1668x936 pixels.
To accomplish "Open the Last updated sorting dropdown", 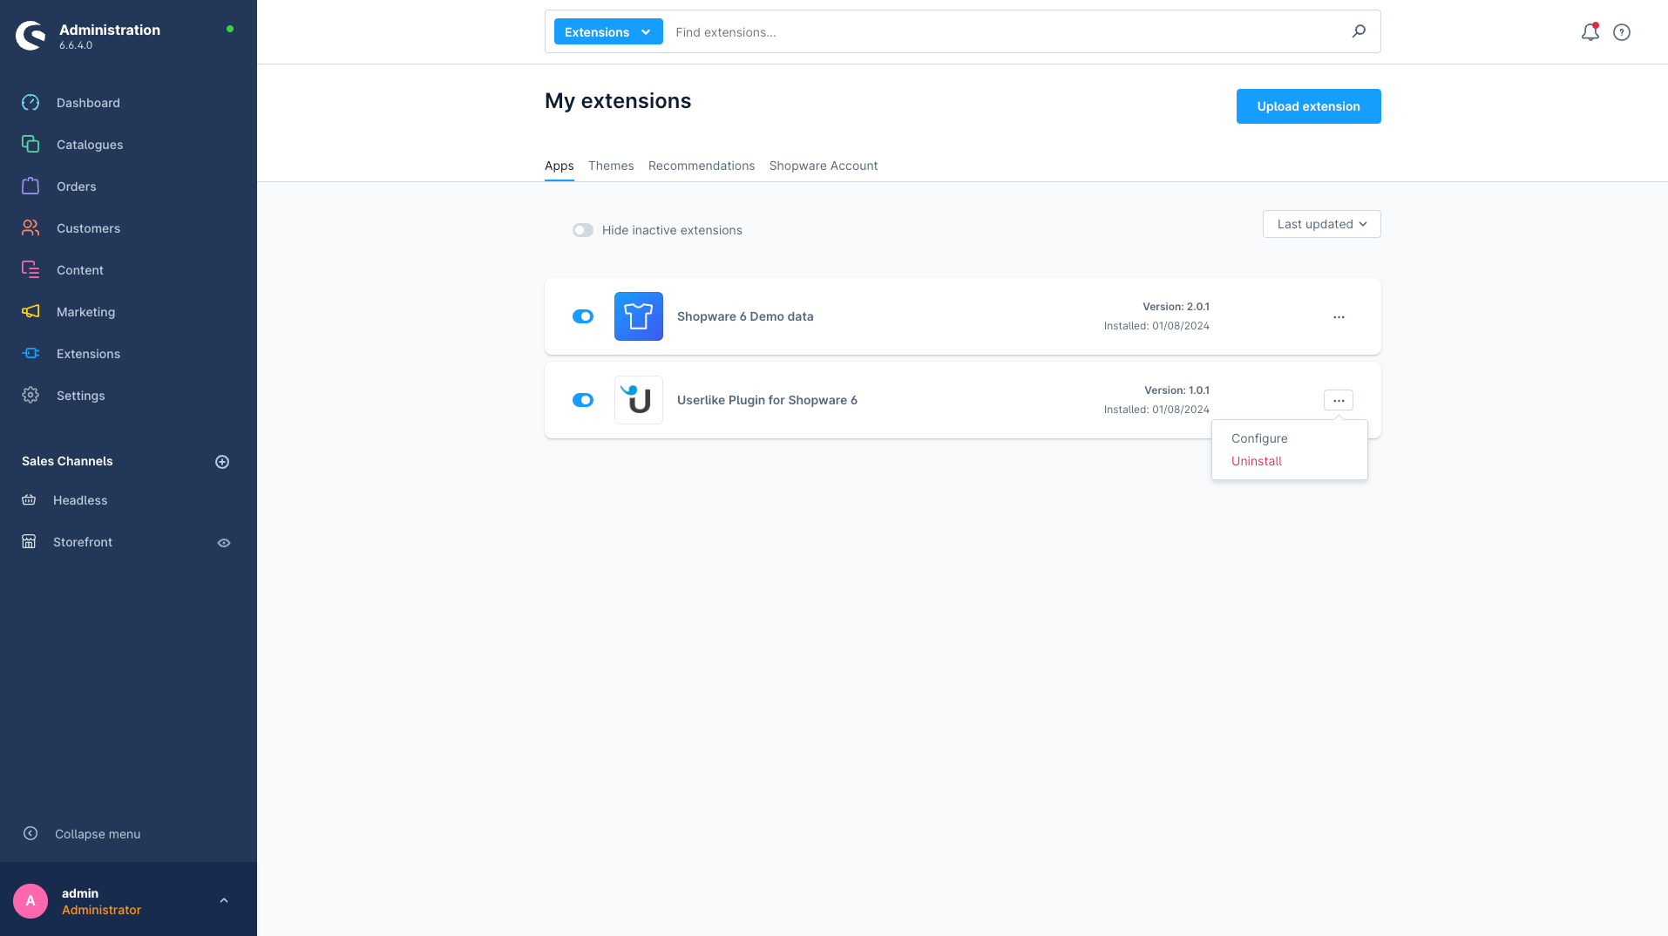I will click(1322, 224).
